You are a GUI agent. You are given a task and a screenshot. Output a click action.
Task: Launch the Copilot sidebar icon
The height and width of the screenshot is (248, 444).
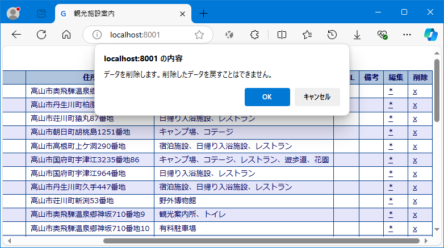[431, 35]
